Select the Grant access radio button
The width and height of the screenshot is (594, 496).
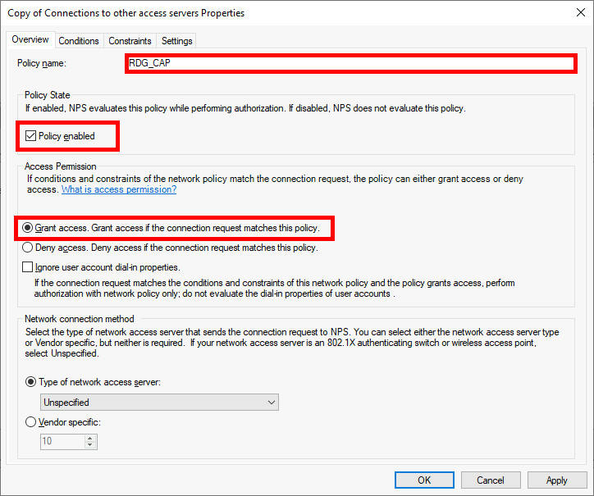(29, 227)
